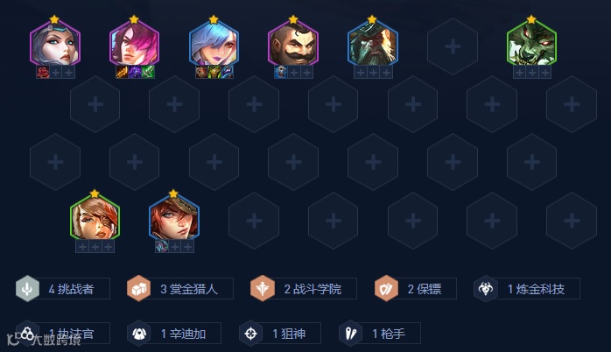Select the silver-haired champion with teal goggles

(x=55, y=44)
